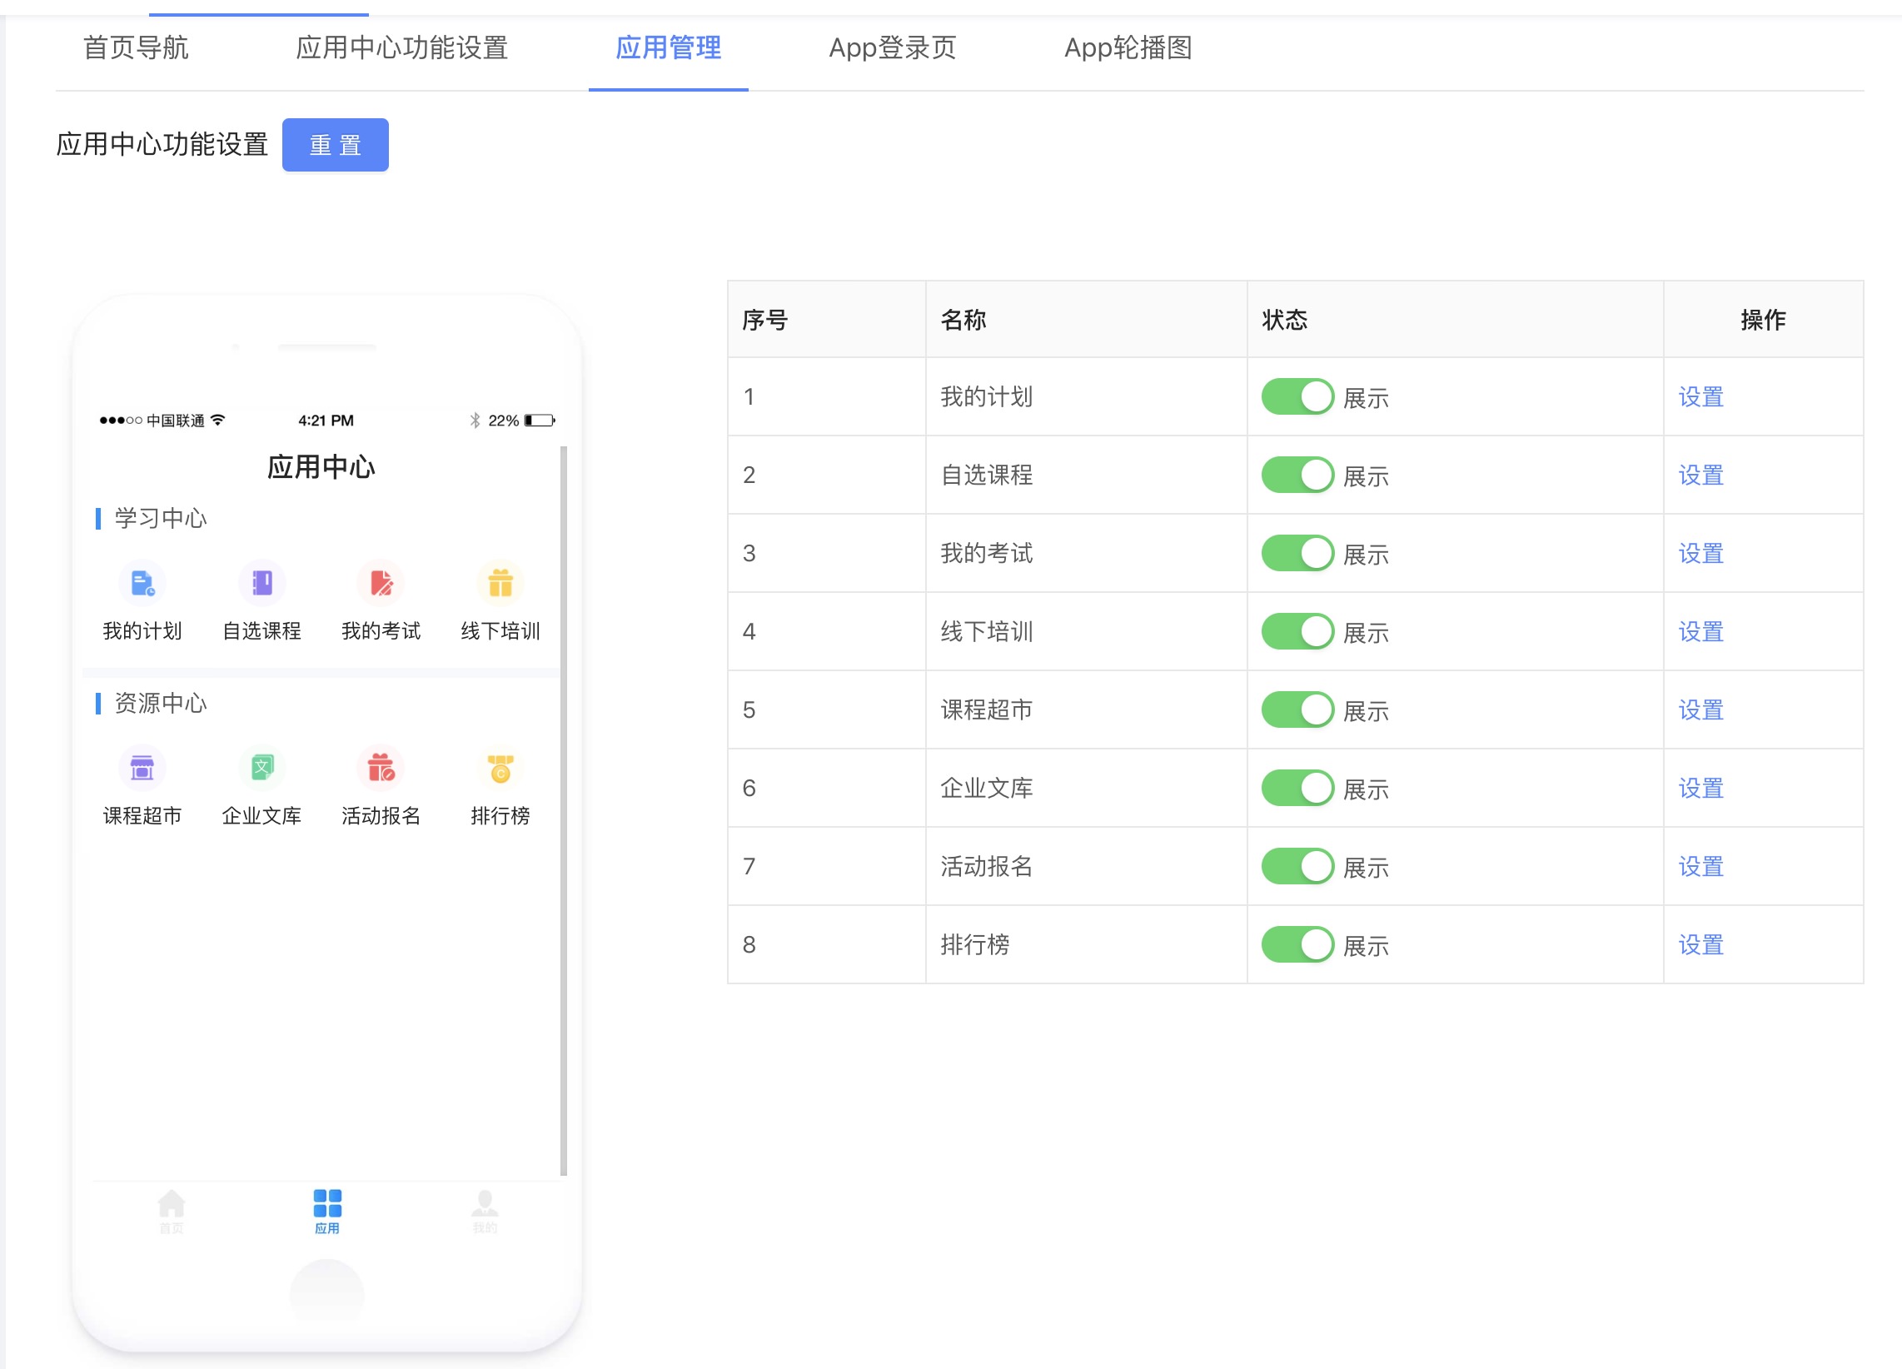
Task: Click the 我的计划 icon in phone preview
Action: point(142,583)
